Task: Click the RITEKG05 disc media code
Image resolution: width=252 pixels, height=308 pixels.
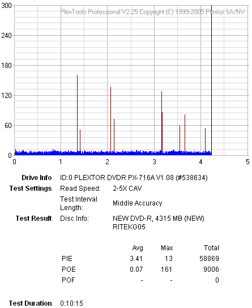Action: coord(129,227)
